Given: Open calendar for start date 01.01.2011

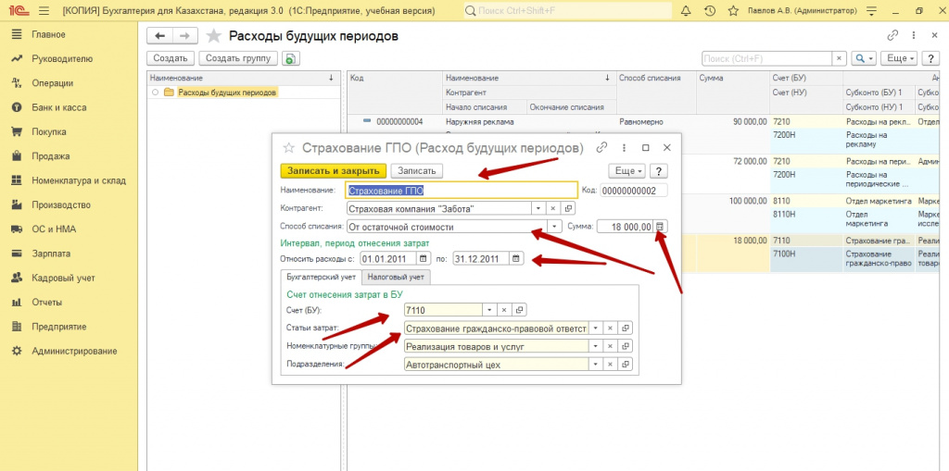Looking at the screenshot, I should (424, 258).
